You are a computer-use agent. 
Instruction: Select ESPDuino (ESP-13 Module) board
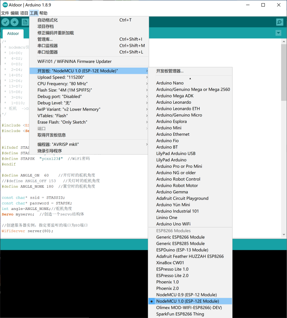point(190,250)
